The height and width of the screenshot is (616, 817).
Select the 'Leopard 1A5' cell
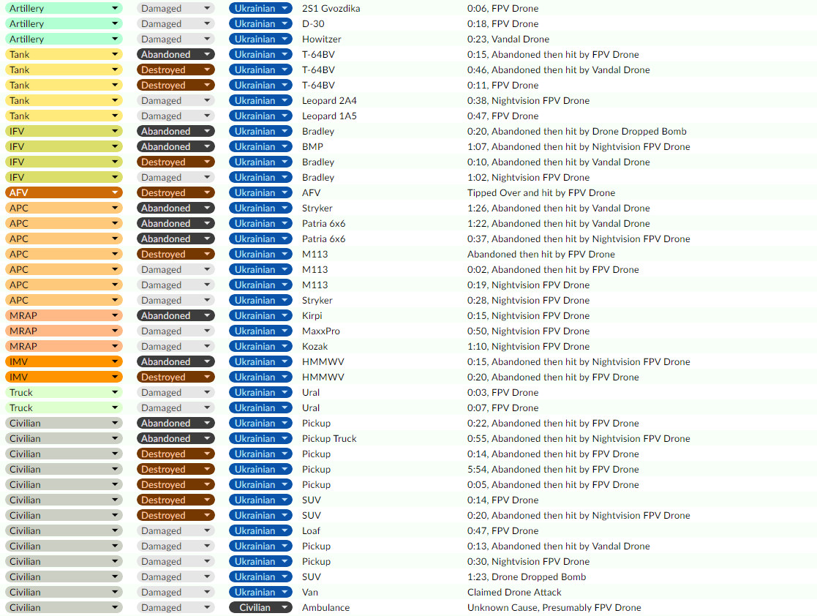click(329, 116)
